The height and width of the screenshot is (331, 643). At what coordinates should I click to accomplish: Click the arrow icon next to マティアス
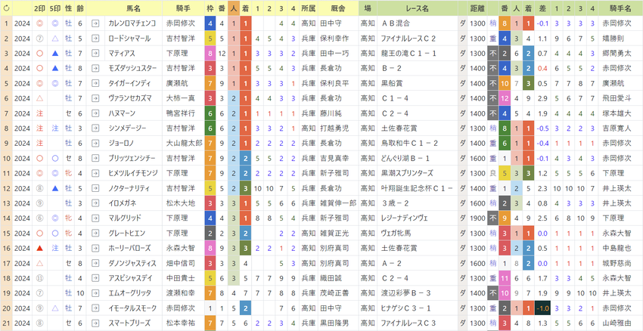(x=95, y=54)
